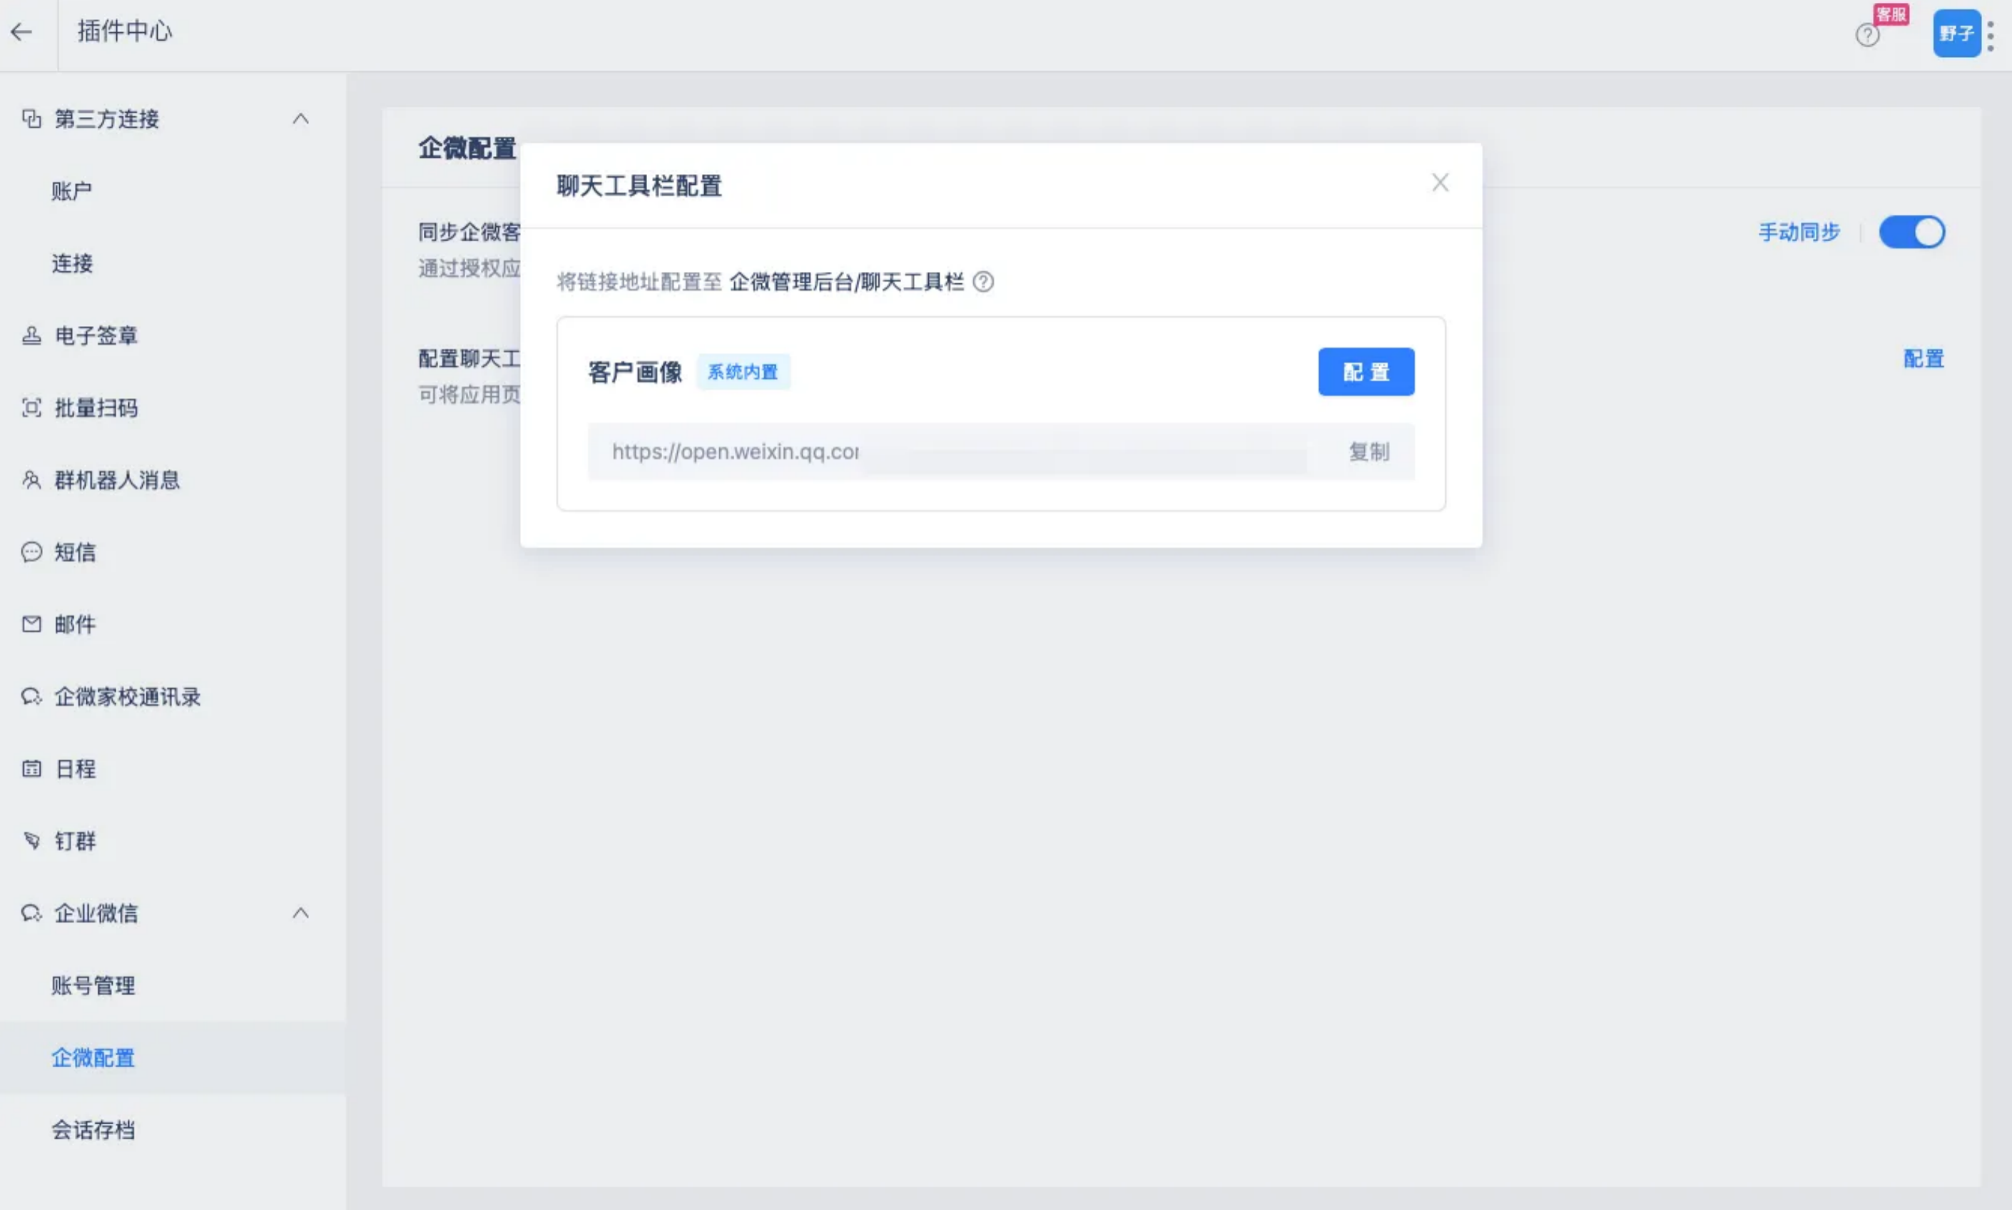Click the 批量扫码 scan icon
The image size is (2012, 1210).
31,407
